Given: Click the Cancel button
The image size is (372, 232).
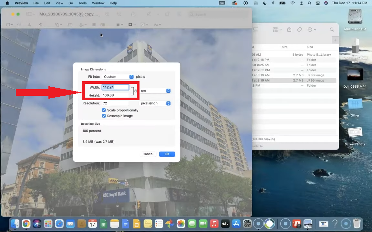Looking at the screenshot, I should point(148,154).
